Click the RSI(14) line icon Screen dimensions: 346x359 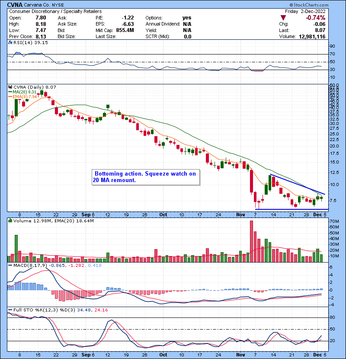[10, 42]
